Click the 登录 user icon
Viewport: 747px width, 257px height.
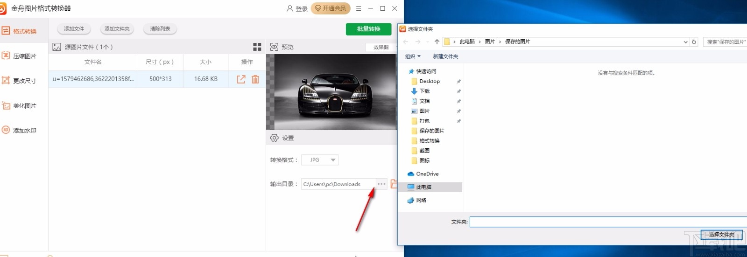[x=290, y=8]
